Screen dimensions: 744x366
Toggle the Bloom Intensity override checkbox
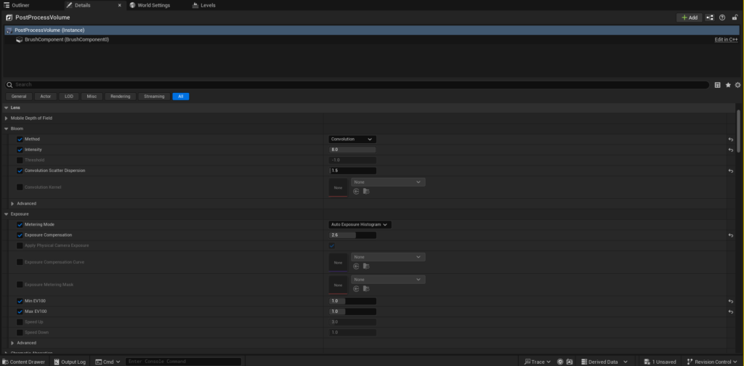[x=20, y=150]
